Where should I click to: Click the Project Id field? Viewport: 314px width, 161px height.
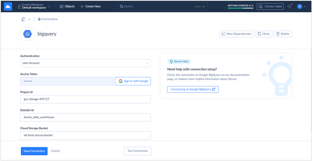point(86,99)
